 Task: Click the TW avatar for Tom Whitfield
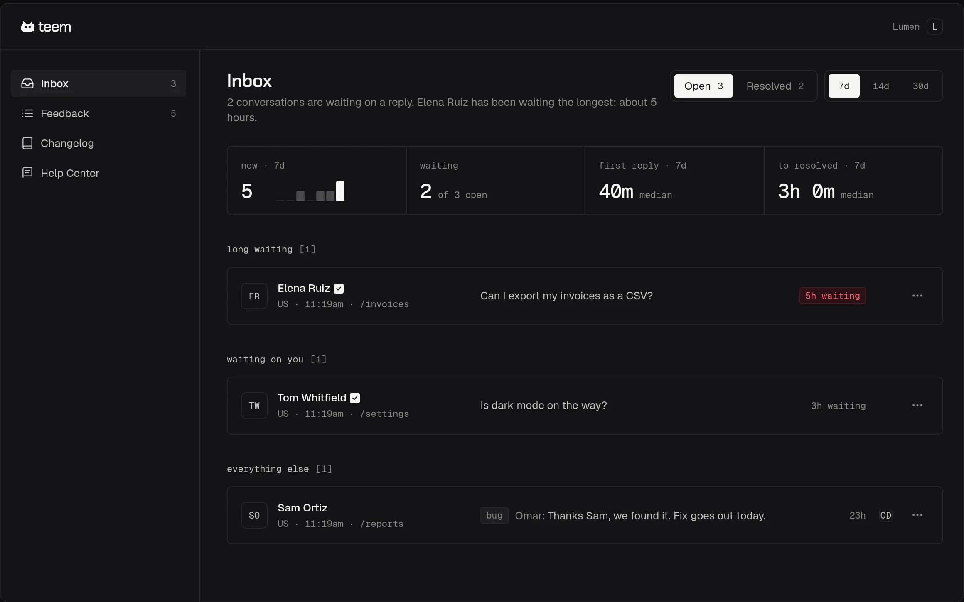(254, 406)
